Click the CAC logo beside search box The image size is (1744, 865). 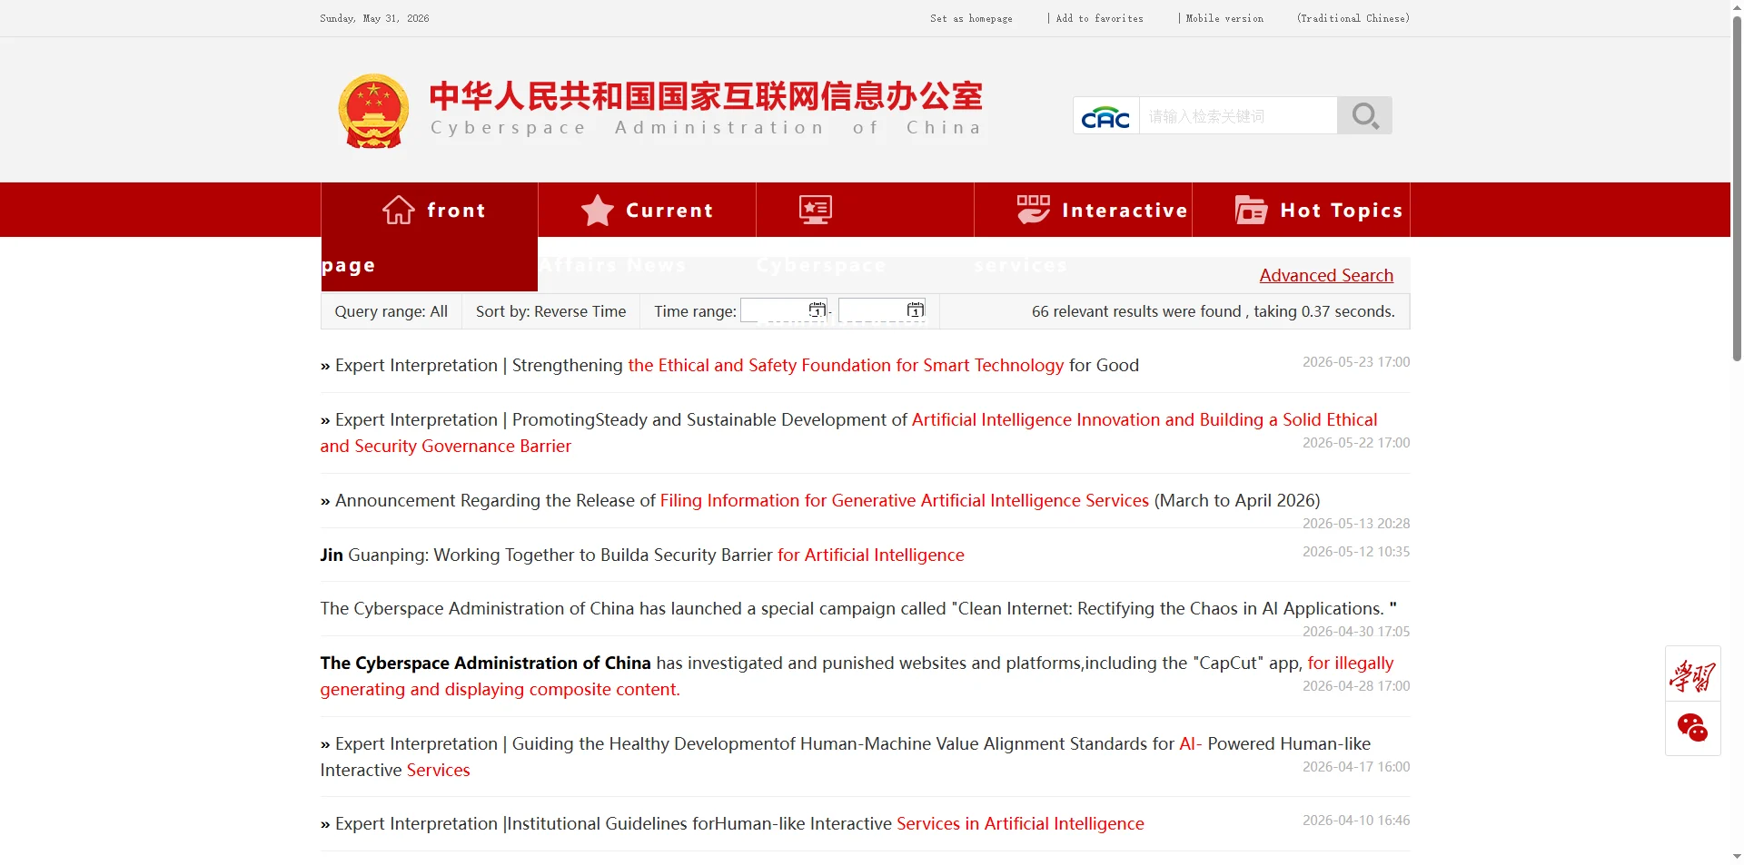point(1105,116)
